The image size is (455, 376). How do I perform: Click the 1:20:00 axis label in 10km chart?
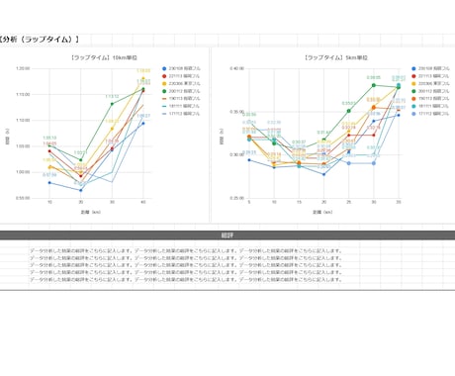pos(23,68)
